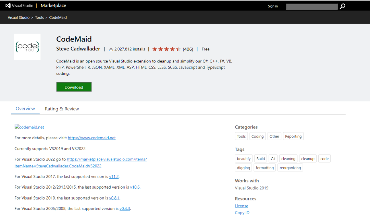Click the first rating star
This screenshot has height=217, width=370.
(156, 49)
